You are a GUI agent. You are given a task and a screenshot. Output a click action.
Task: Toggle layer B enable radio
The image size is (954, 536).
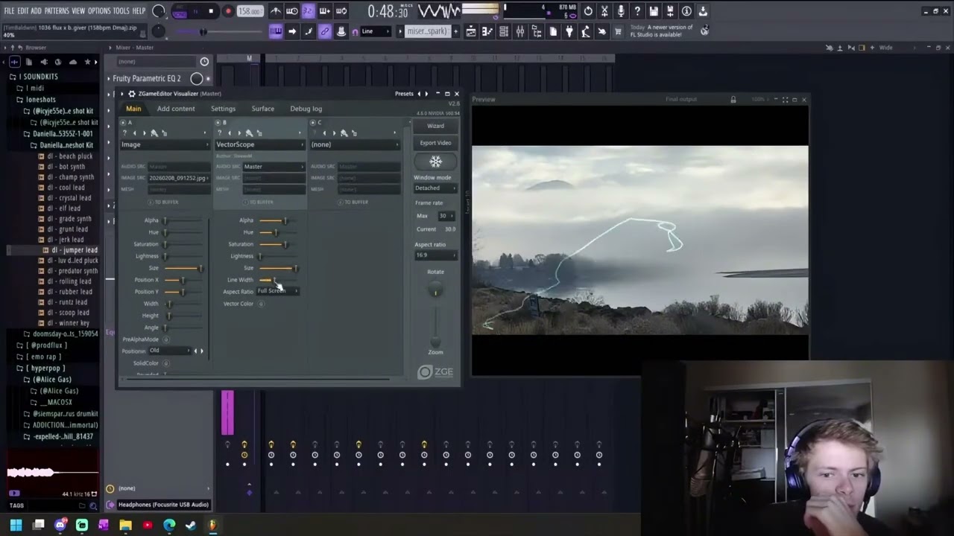(x=218, y=122)
